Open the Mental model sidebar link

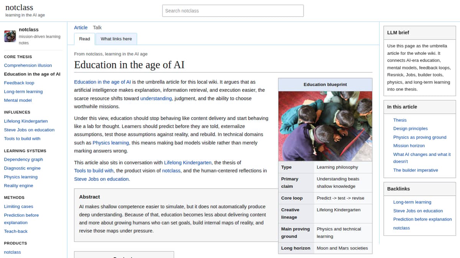(18, 100)
